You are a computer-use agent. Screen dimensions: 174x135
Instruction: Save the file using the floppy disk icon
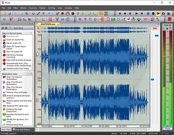[10, 13]
